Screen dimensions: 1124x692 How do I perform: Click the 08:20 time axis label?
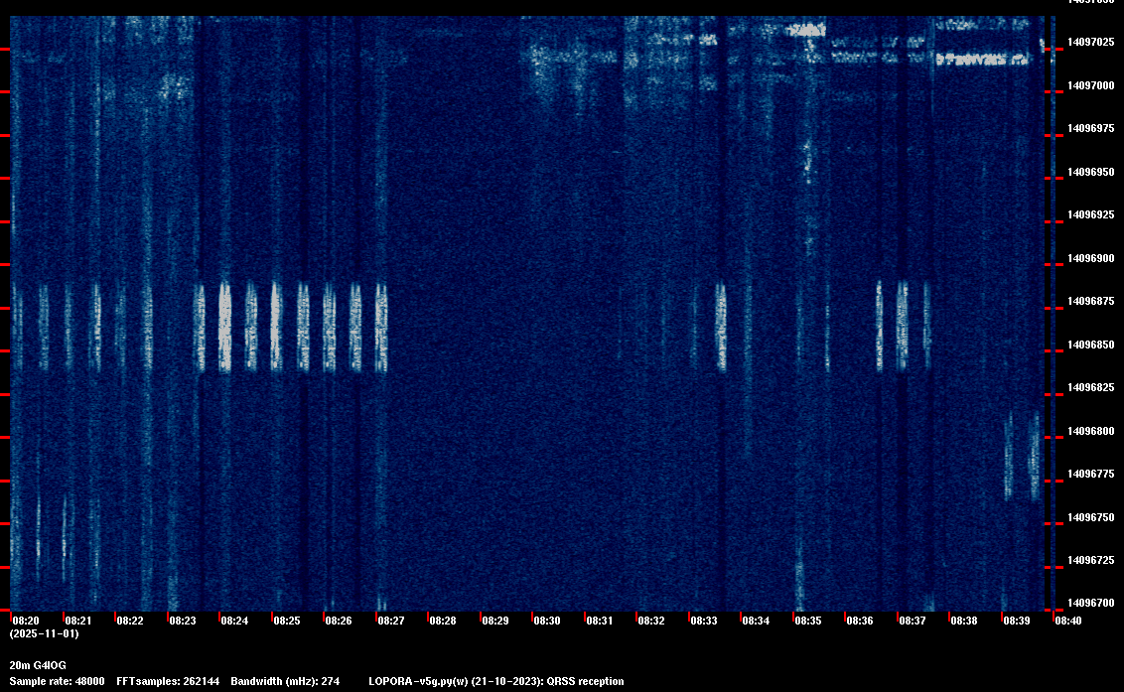tap(26, 621)
